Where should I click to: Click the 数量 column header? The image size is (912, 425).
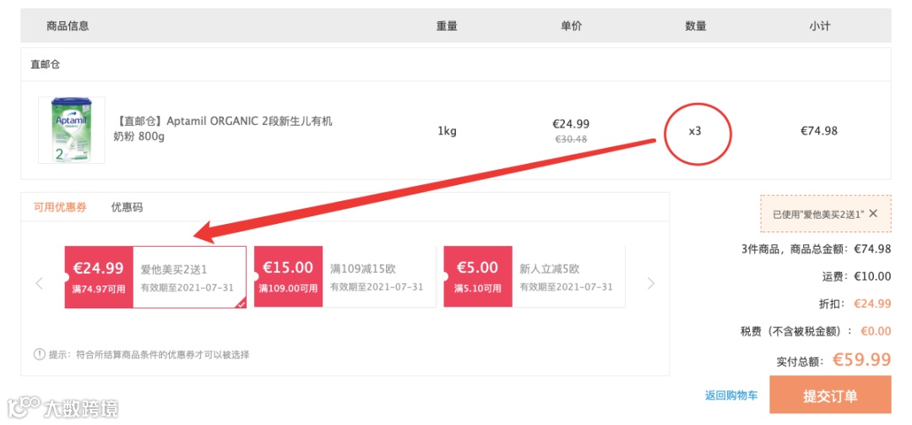[x=695, y=26]
